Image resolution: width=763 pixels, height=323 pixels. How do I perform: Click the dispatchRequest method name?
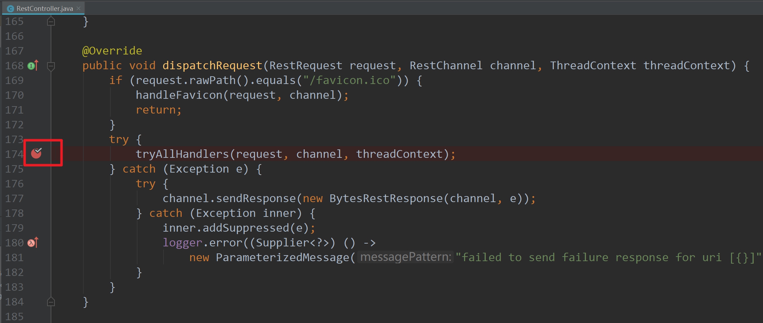tap(212, 66)
